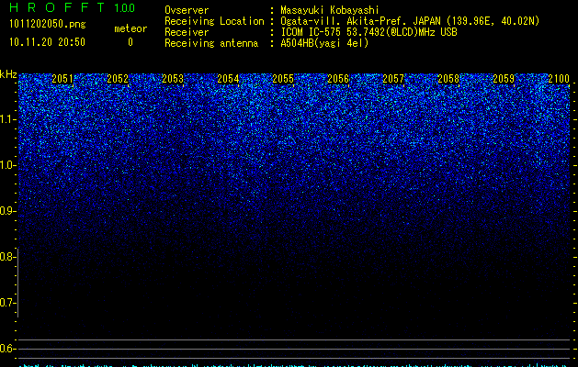Select the antenna value A504HB(yagi 4el)
The image size is (578, 367).
click(x=324, y=43)
